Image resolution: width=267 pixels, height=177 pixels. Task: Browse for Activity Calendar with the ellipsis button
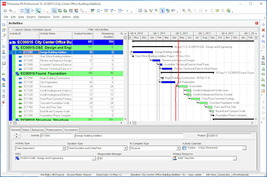(244, 148)
